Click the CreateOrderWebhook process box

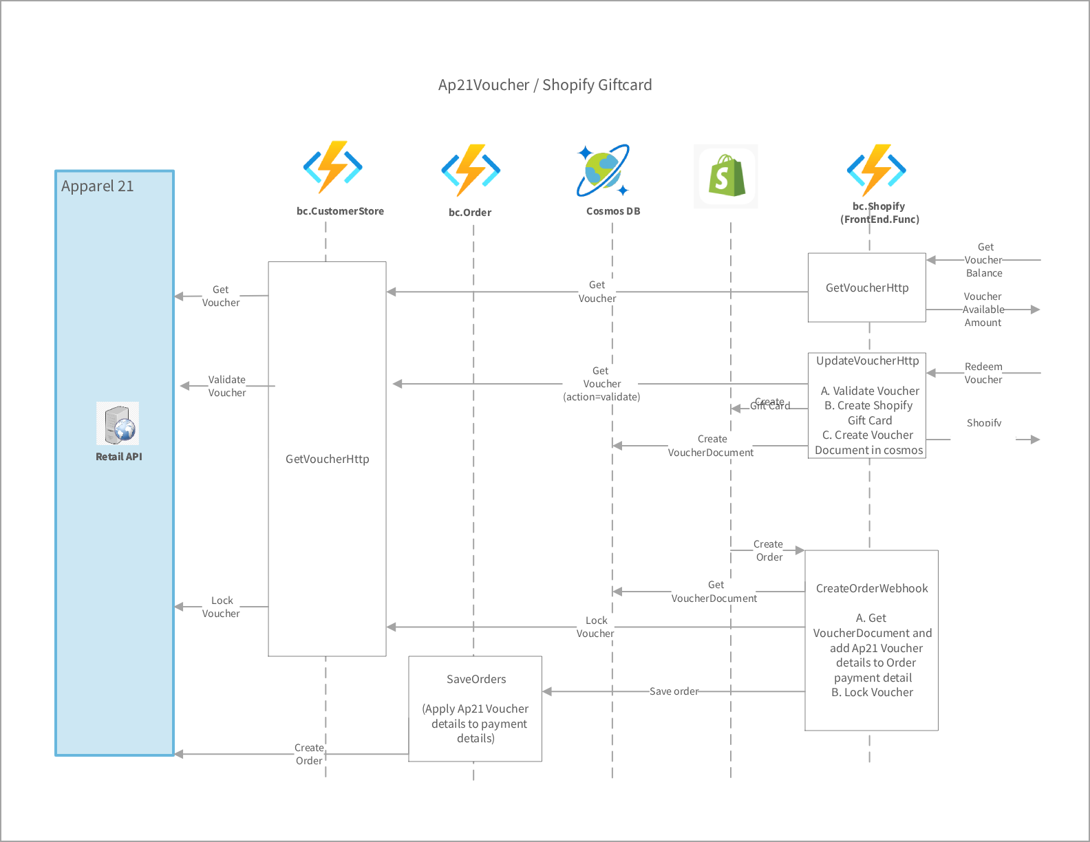[872, 640]
